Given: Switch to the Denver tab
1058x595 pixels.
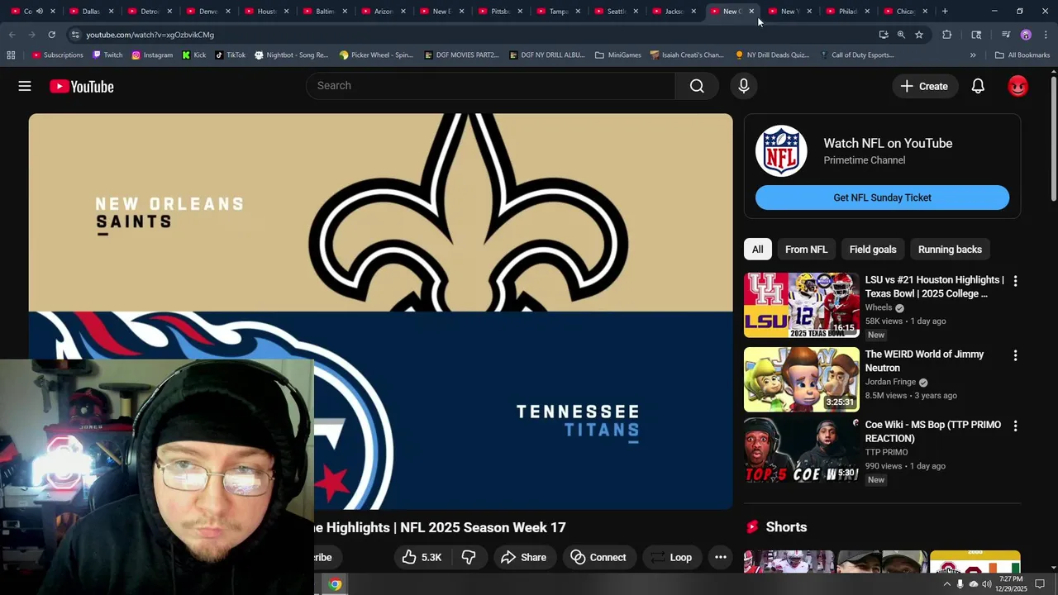Looking at the screenshot, I should click(x=207, y=12).
